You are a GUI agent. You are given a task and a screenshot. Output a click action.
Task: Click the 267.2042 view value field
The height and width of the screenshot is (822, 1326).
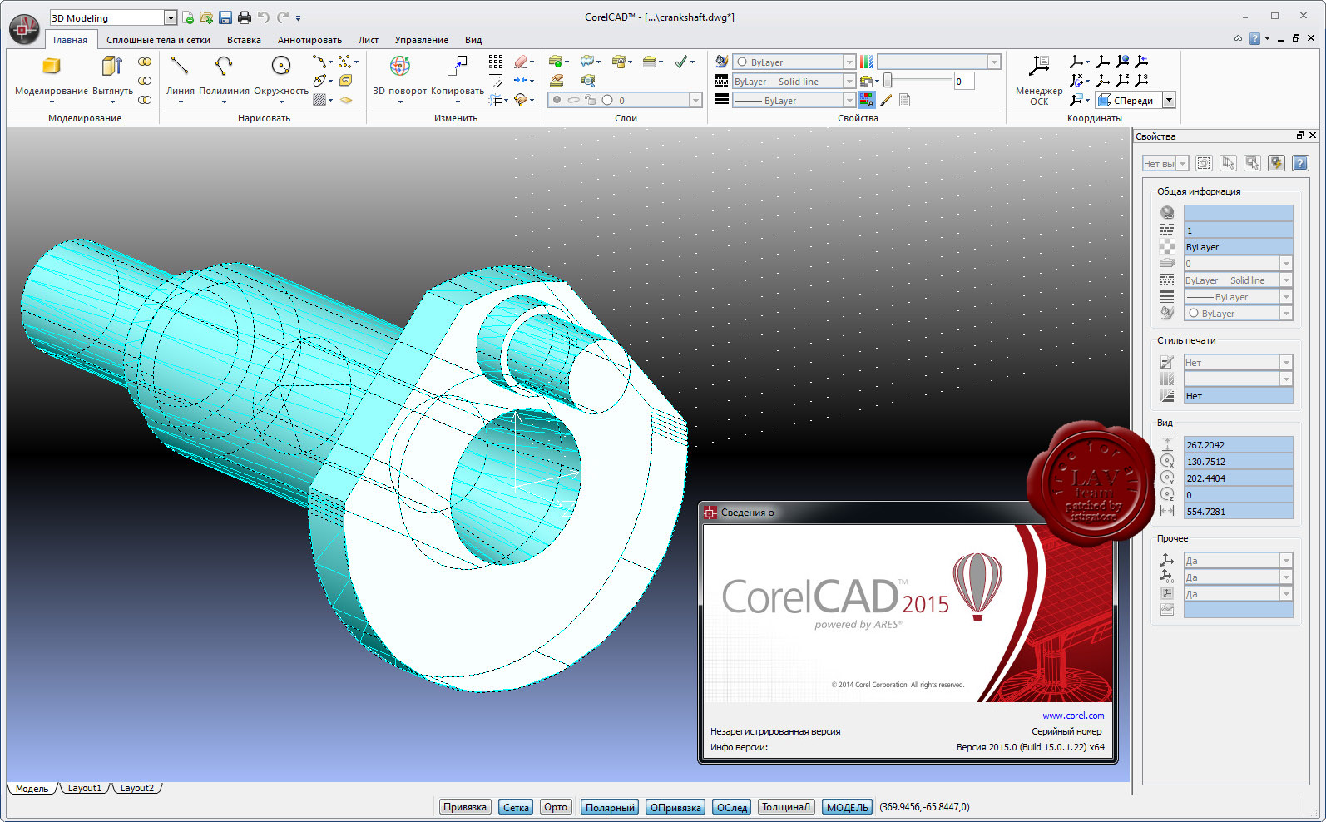pos(1238,445)
